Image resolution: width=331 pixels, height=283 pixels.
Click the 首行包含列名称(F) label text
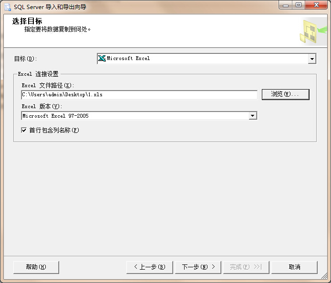(54, 130)
